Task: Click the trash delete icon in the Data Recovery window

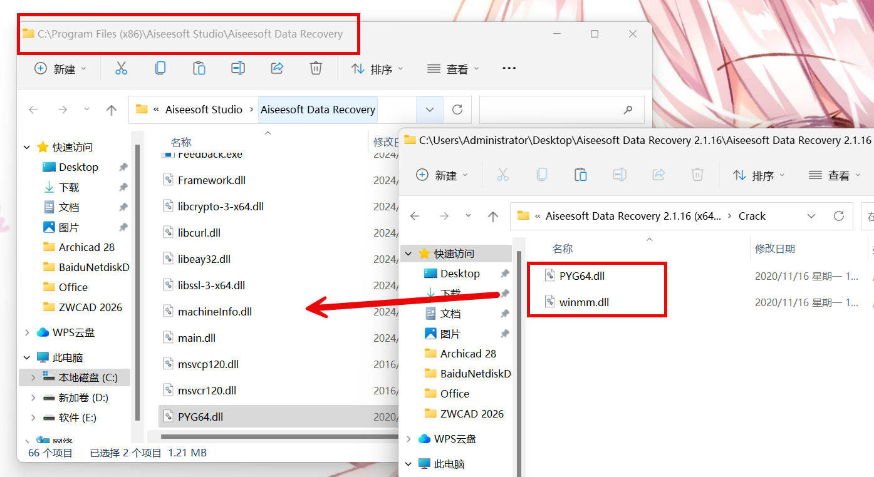Action: tap(316, 69)
